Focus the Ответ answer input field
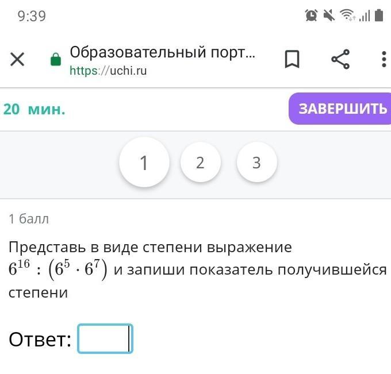The height and width of the screenshot is (374, 391). coord(105,338)
